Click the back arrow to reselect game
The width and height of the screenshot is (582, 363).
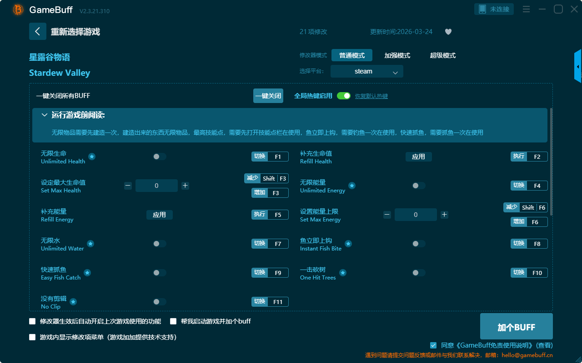(38, 31)
